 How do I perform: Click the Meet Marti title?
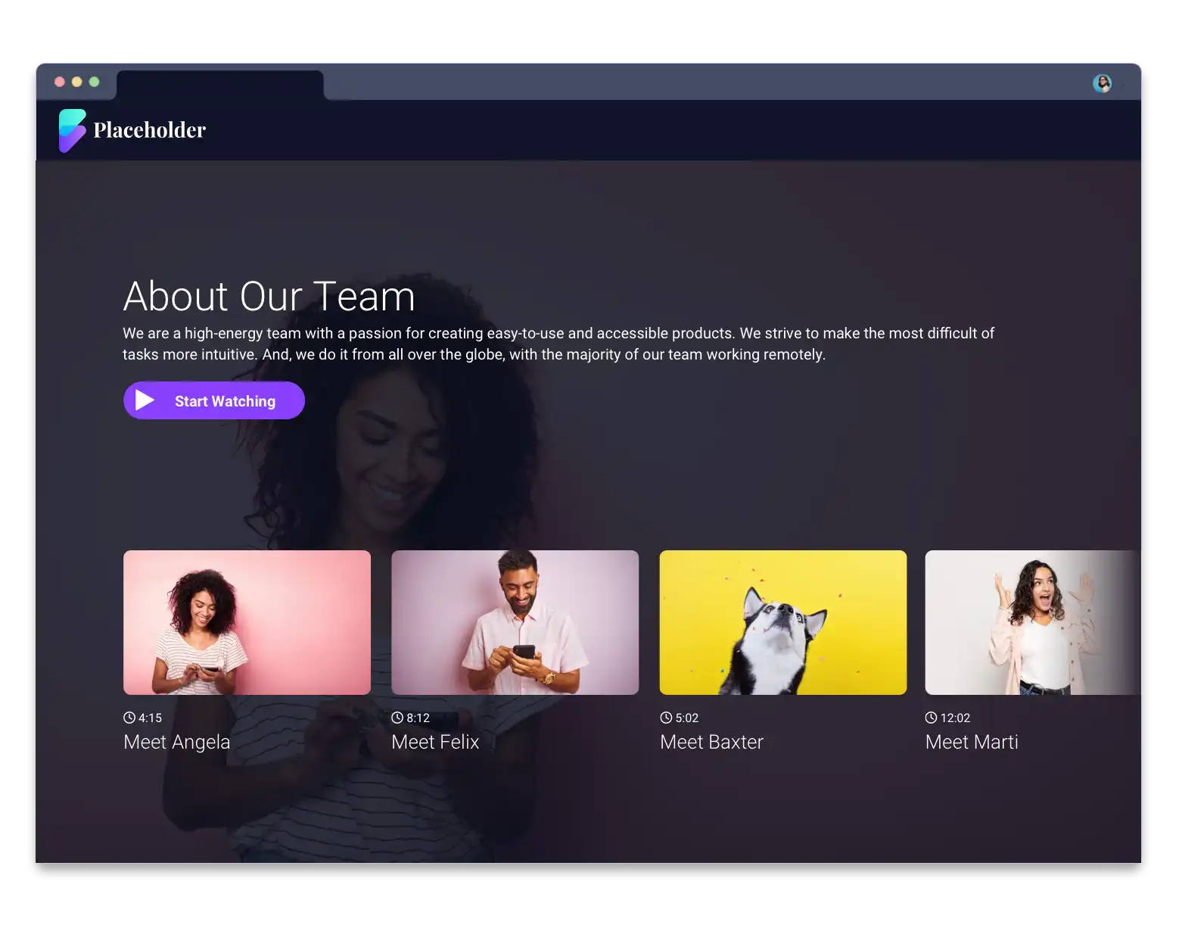[972, 742]
